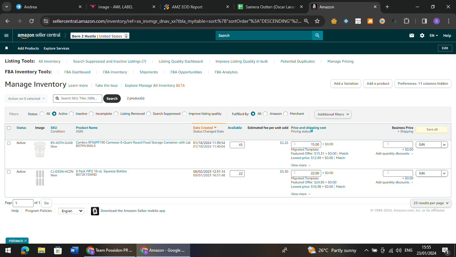
Task: Click the pricing status info icon
Action: point(312,131)
